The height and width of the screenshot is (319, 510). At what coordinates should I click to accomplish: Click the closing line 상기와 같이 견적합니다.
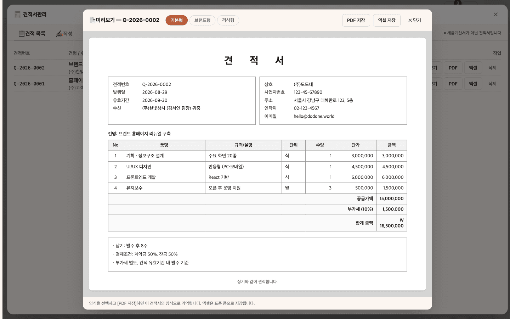[257, 281]
